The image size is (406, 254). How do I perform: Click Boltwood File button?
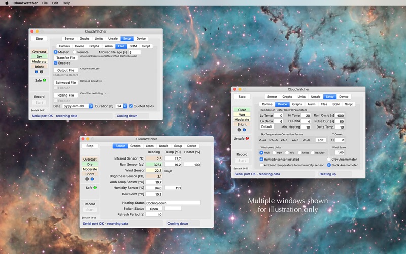click(65, 83)
